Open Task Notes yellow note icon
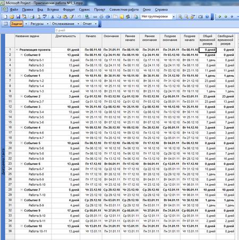 point(122,16)
